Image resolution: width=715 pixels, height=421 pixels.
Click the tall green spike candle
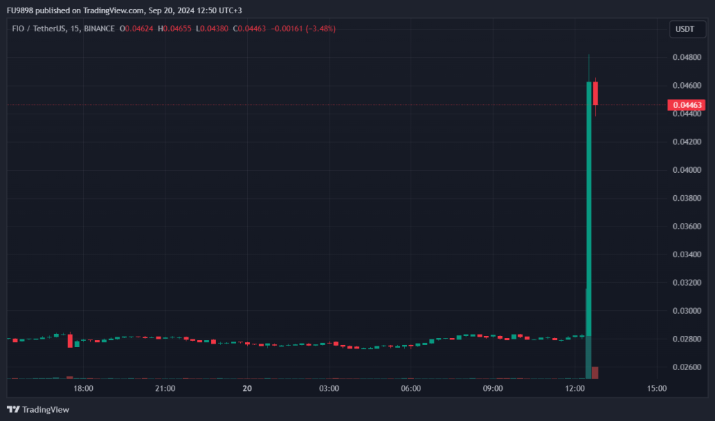point(589,209)
